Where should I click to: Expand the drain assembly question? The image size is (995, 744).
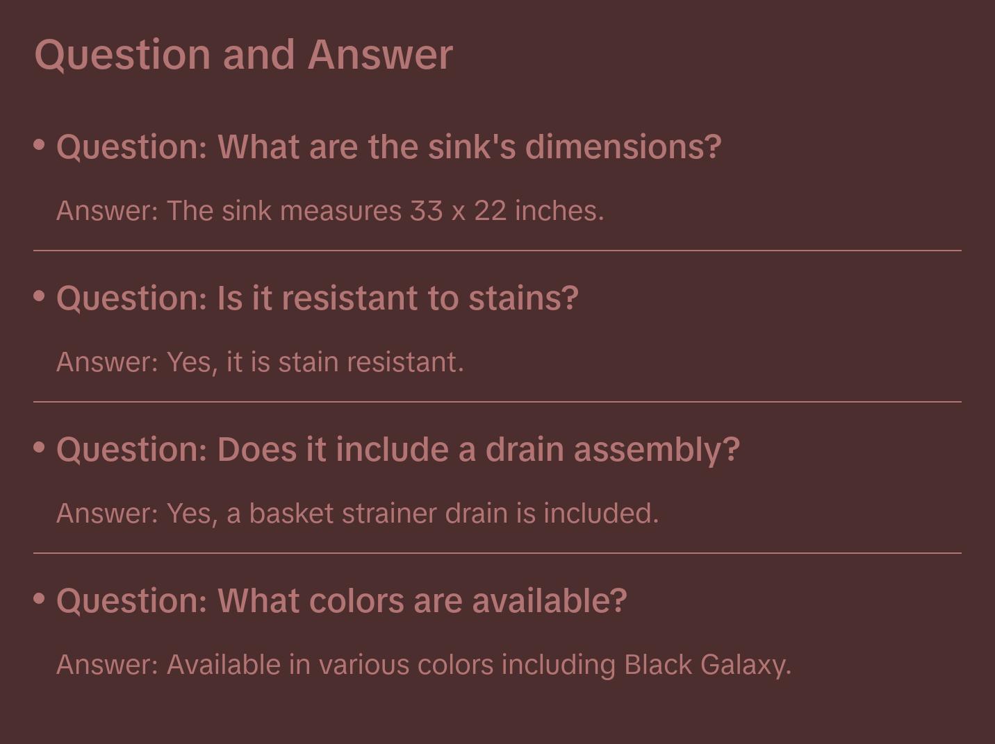point(397,450)
